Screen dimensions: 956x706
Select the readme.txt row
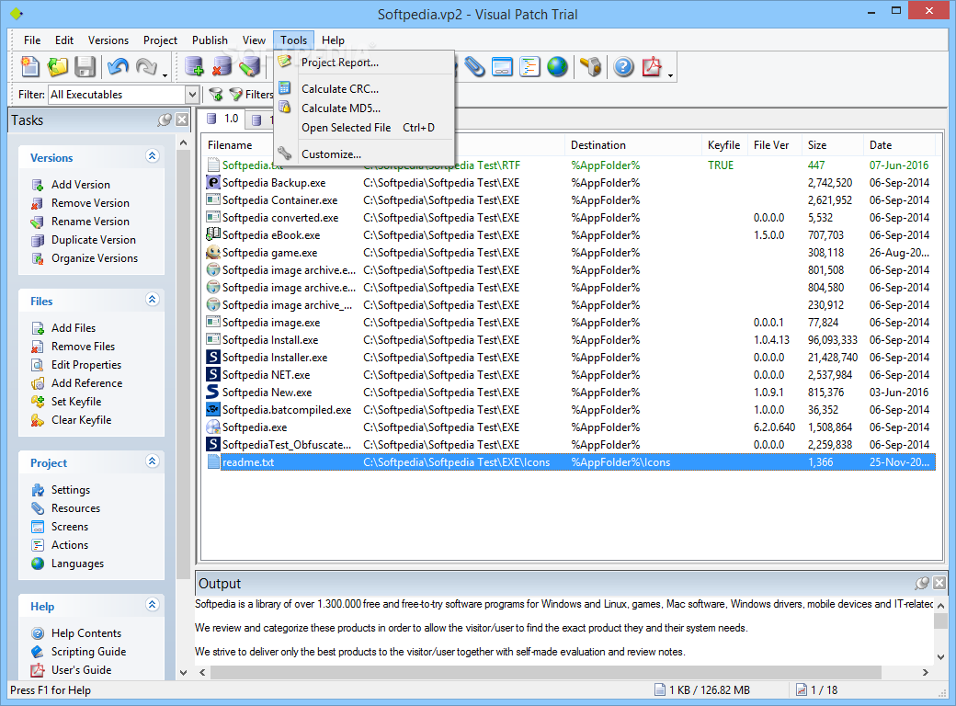(x=571, y=462)
